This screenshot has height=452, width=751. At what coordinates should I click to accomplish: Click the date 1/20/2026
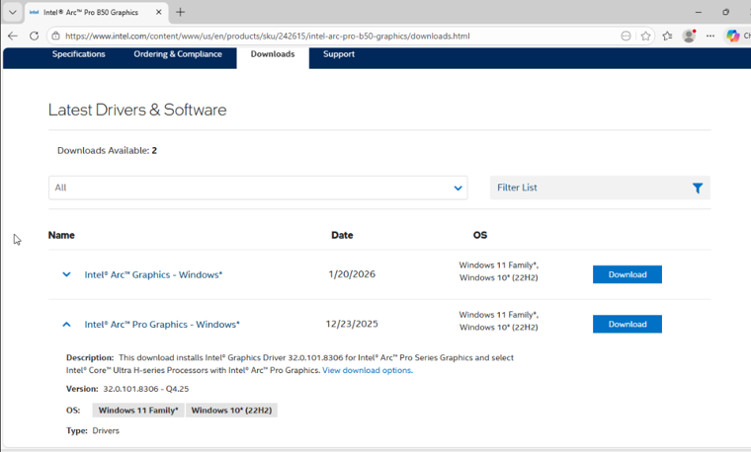(352, 274)
